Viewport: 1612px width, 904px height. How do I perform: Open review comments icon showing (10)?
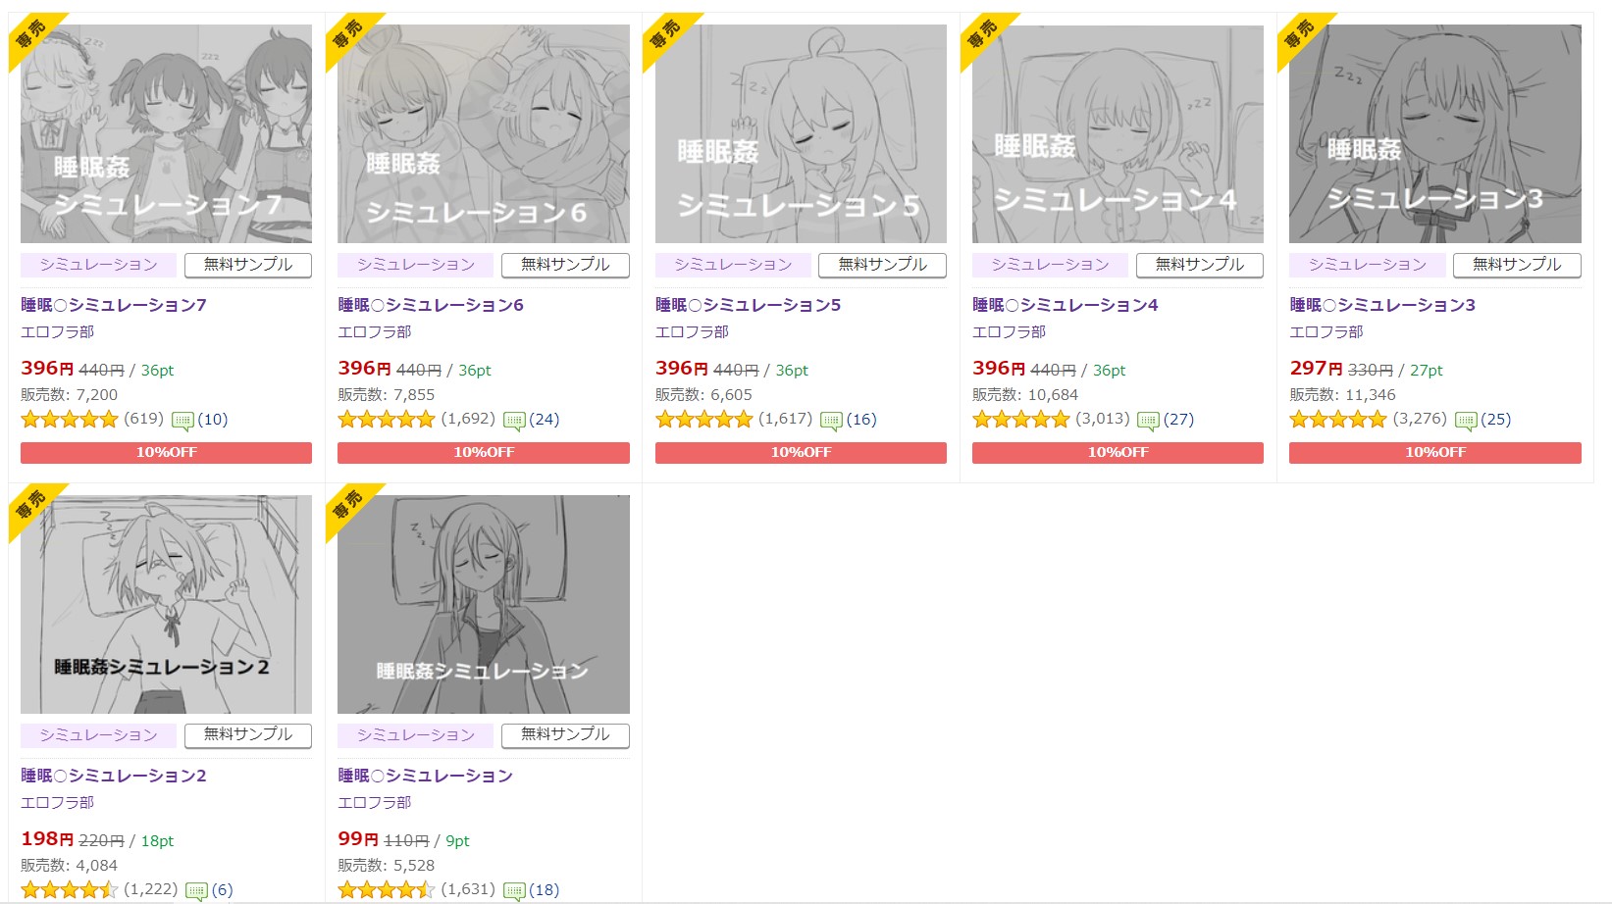coord(182,421)
